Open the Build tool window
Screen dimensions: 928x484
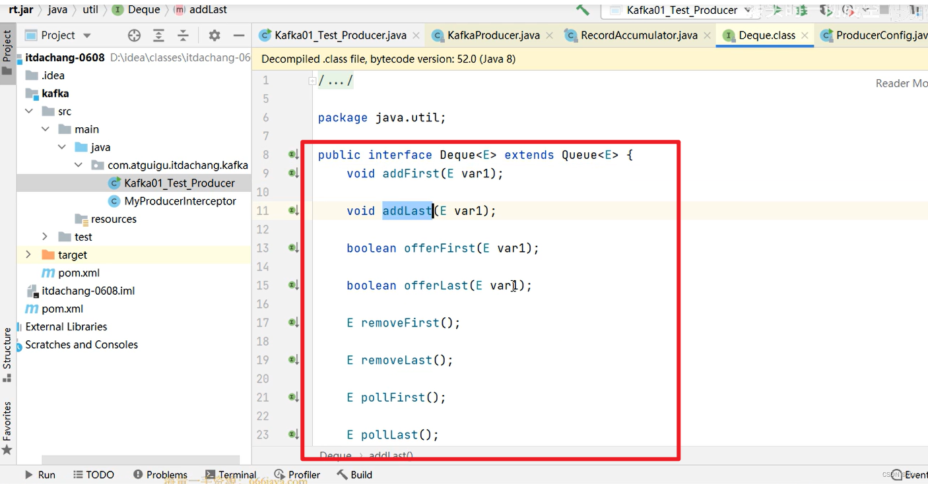click(354, 475)
